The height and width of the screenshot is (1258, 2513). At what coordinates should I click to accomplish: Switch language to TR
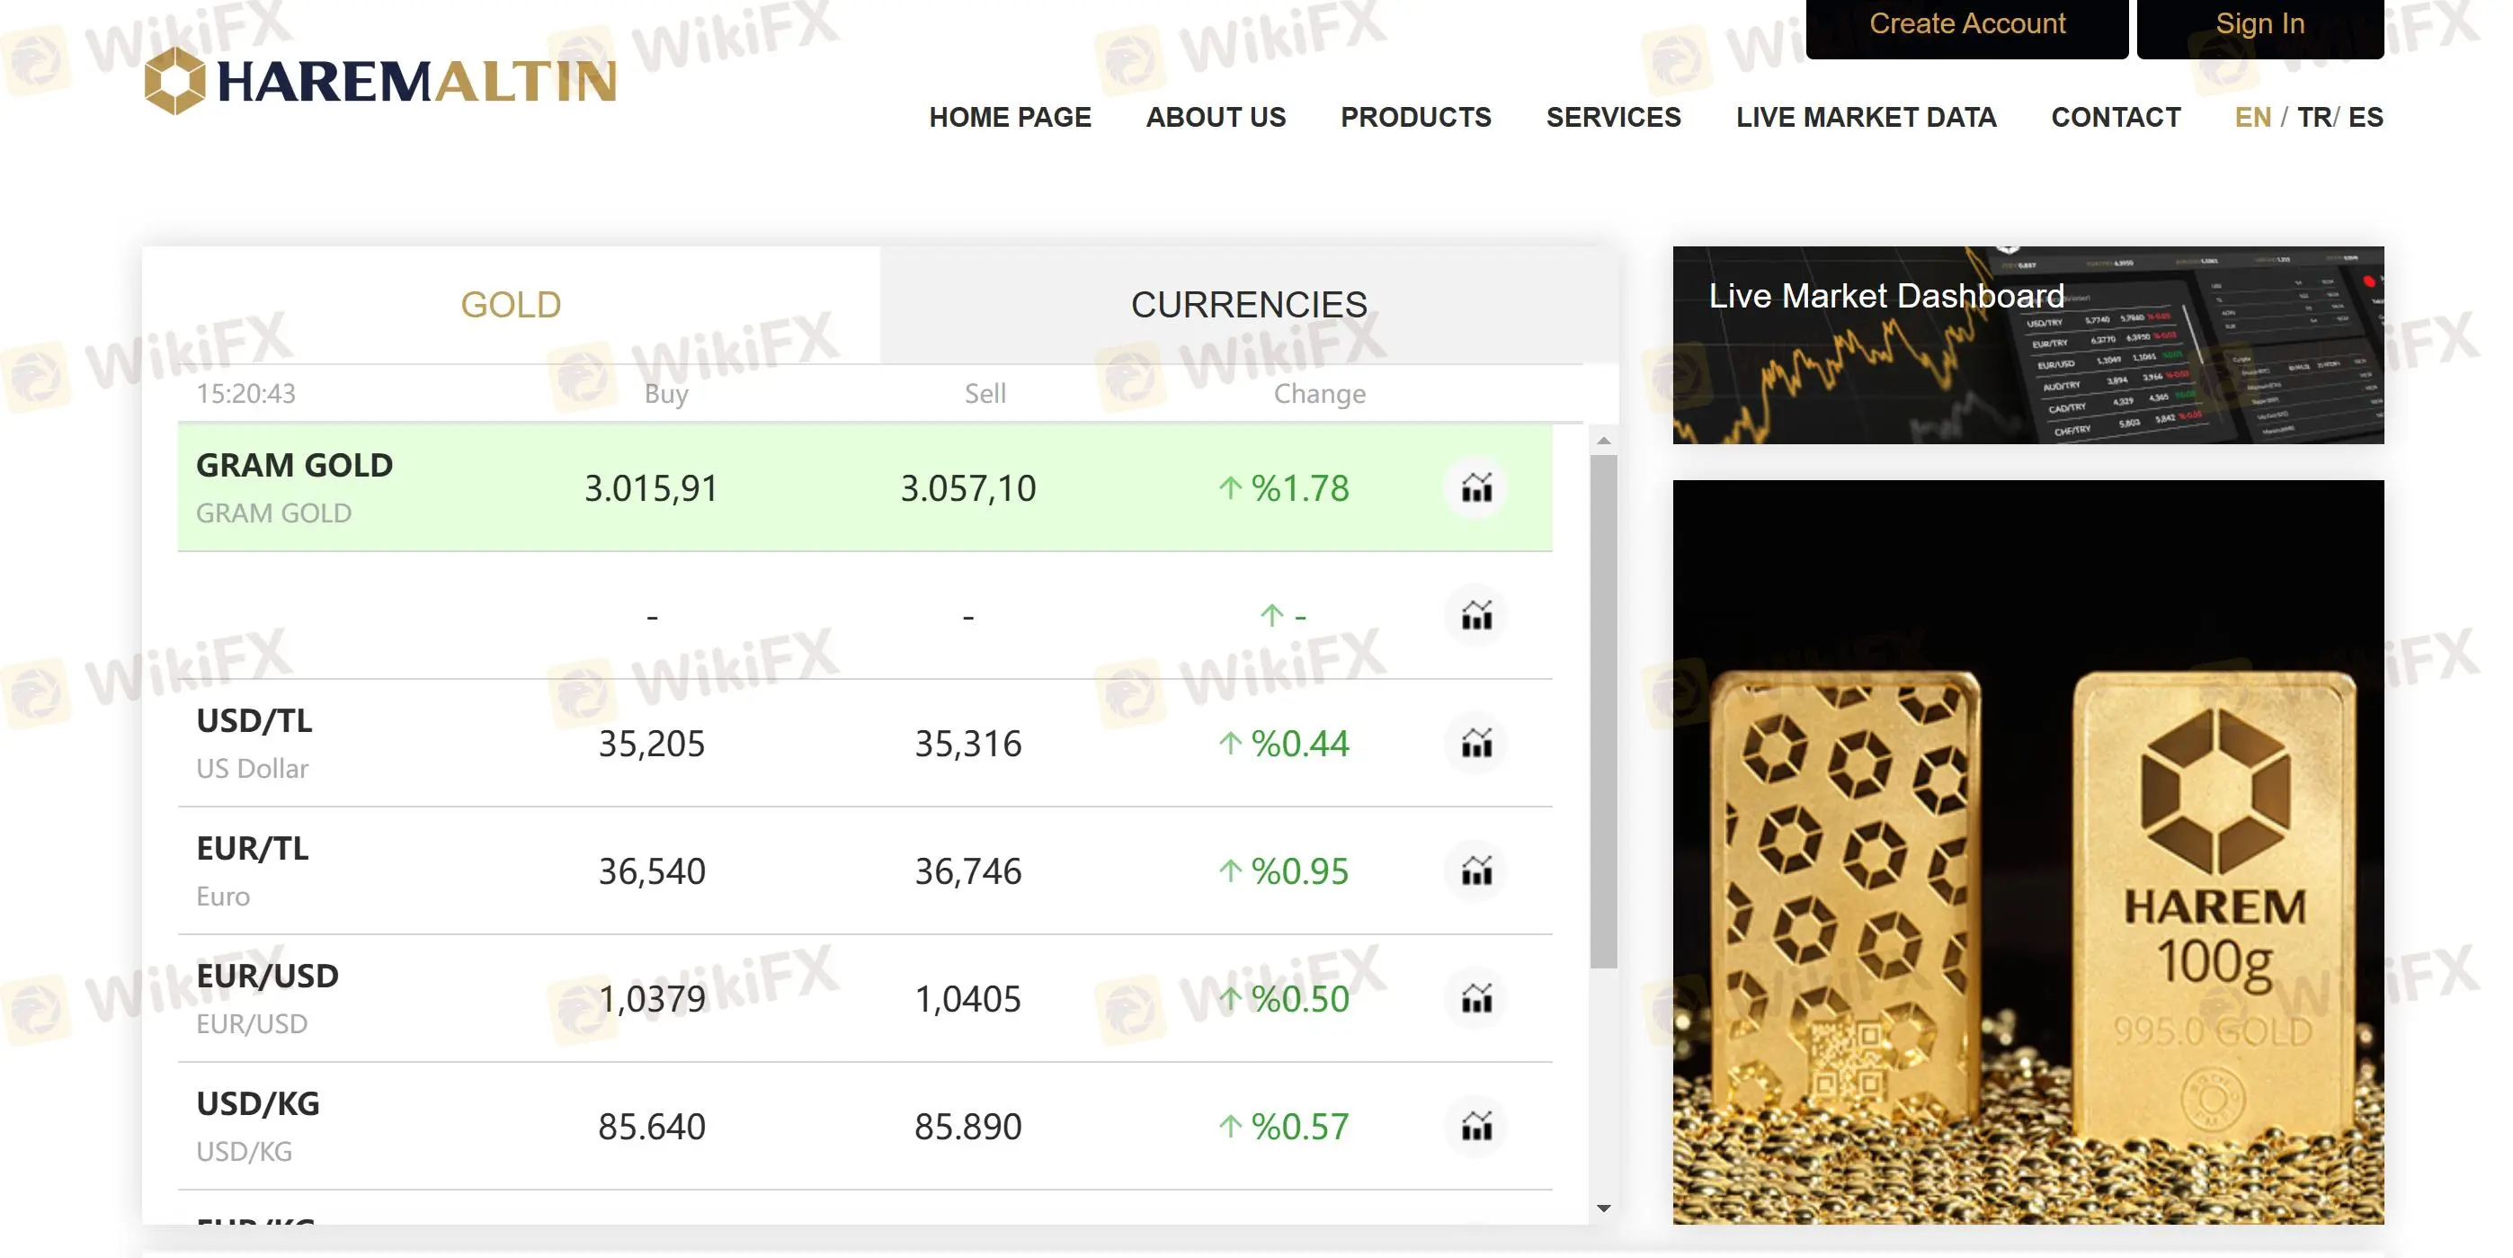[x=2313, y=117]
